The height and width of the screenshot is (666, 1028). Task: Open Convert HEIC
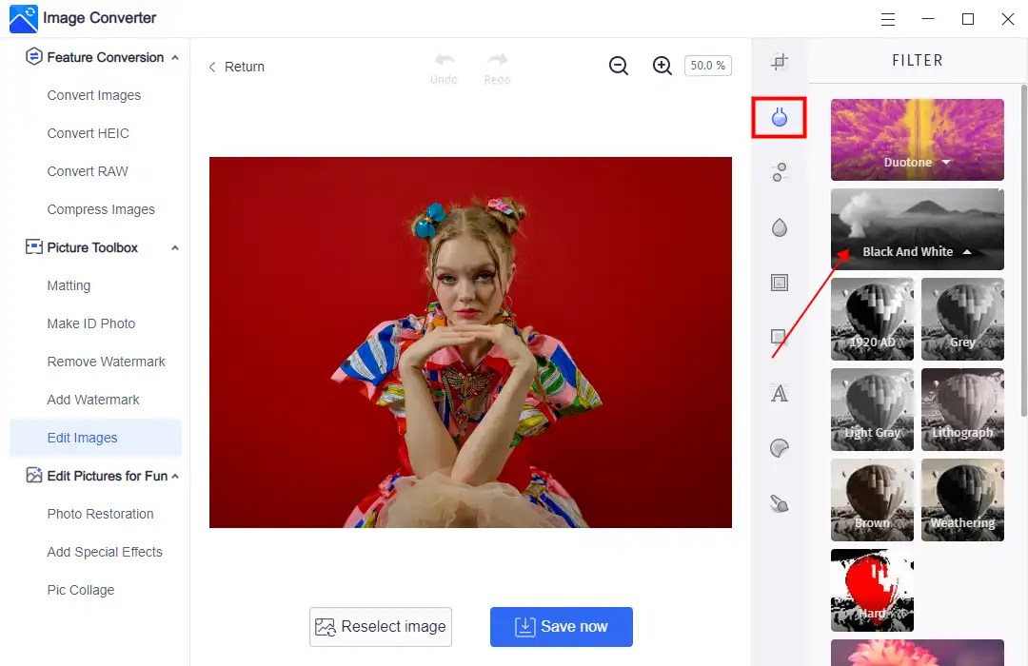(88, 133)
